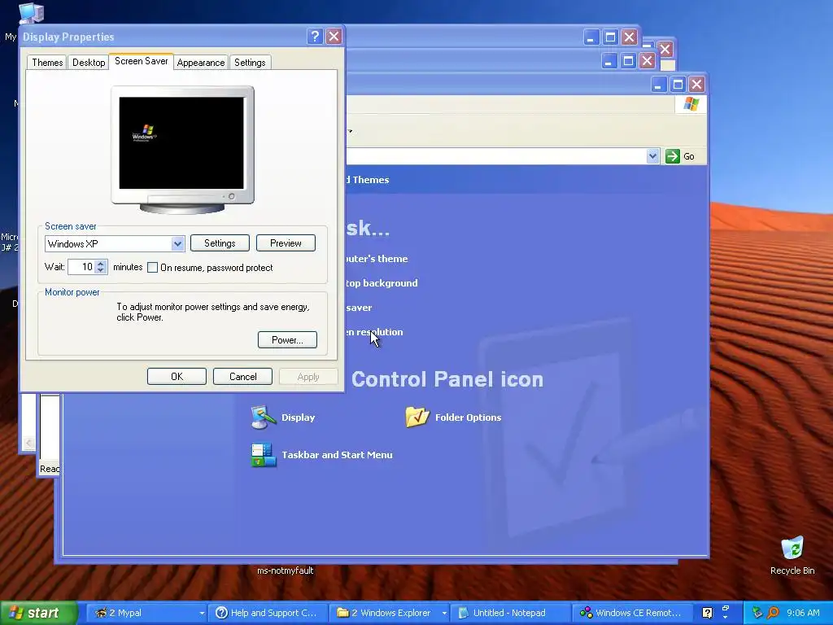Viewport: 833px width, 625px height.
Task: Open the Recycle Bin desktop icon
Action: pyautogui.click(x=792, y=548)
